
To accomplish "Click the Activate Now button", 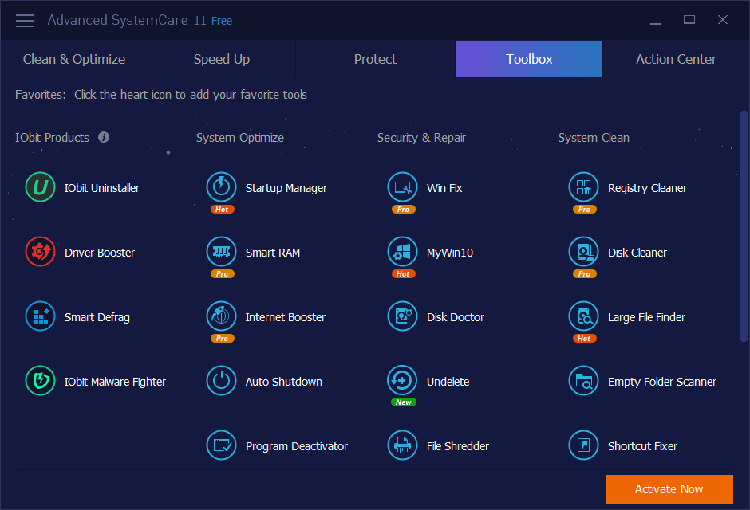I will tap(669, 488).
